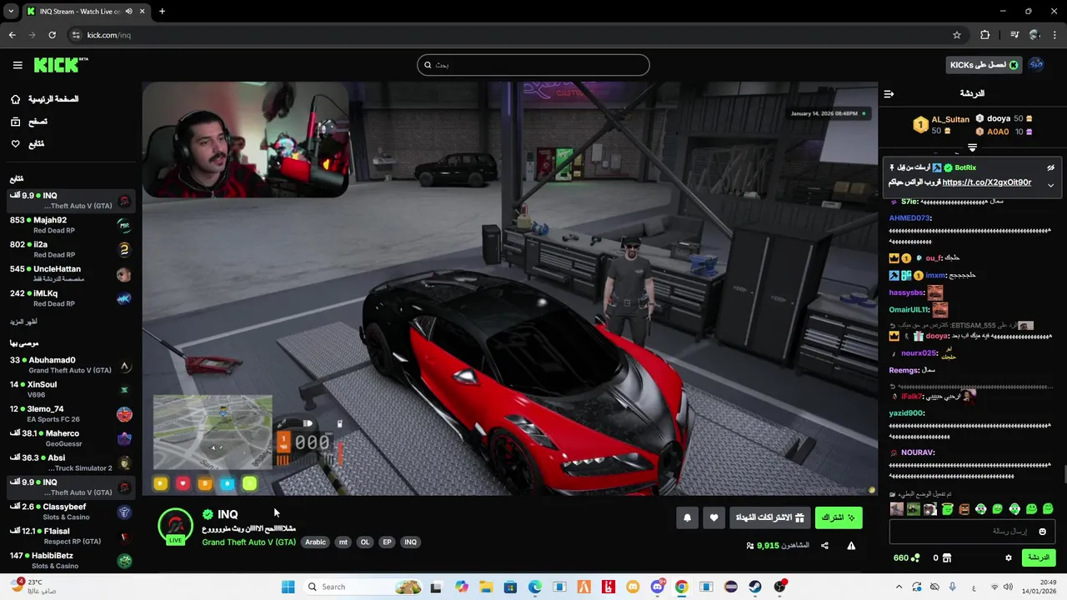
Task: Click AL_Sultan in gift leaderboard
Action: tap(950, 119)
